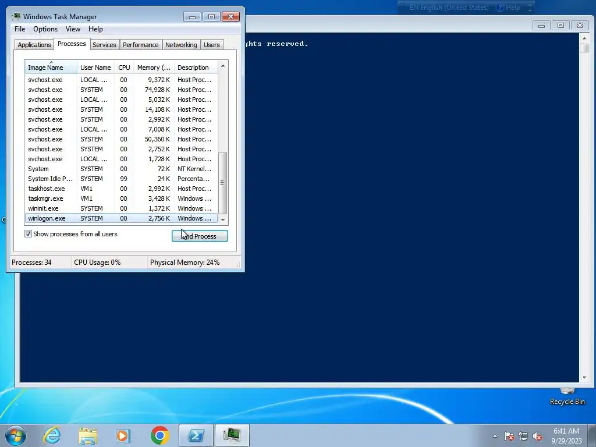The width and height of the screenshot is (596, 447).
Task: Open the Start menu orb
Action: (16, 435)
